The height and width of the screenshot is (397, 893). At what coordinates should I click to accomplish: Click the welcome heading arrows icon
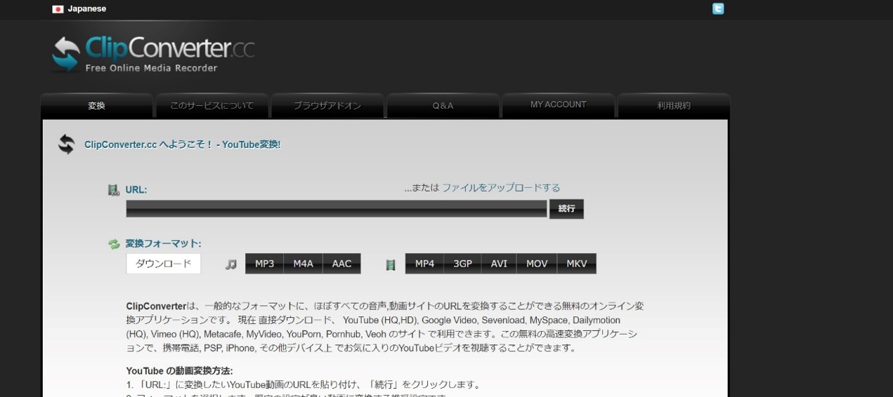(67, 144)
